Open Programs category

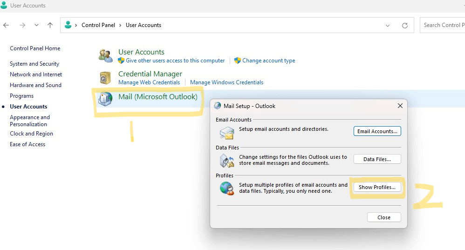(21, 96)
